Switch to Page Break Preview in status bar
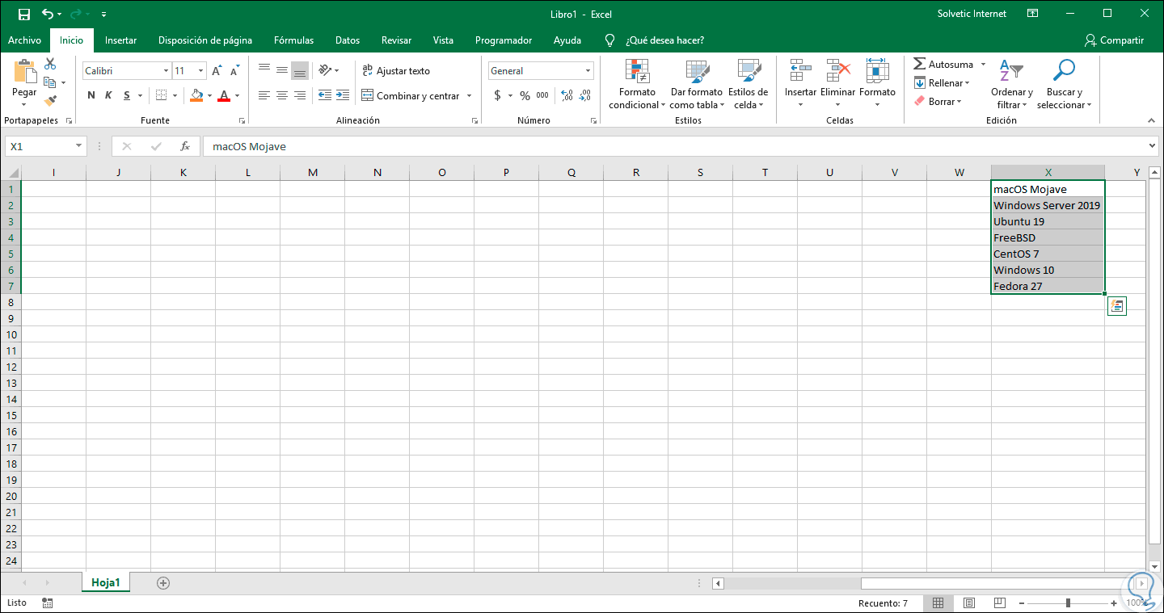1164x613 pixels. point(999,603)
